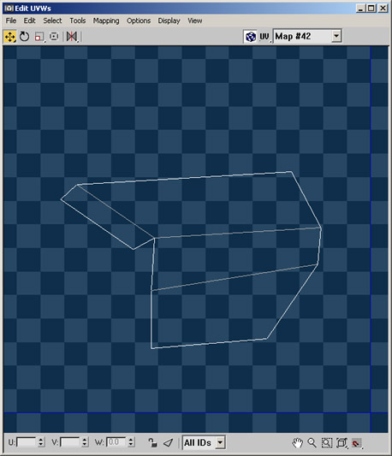Image resolution: width=392 pixels, height=456 pixels.
Task: Click the Zoom Extents icon
Action: 342,443
